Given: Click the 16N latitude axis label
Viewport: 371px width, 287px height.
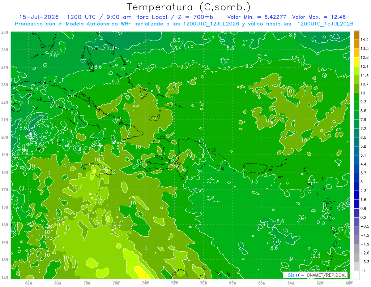Looking at the screenshot, I should coord(5,207).
